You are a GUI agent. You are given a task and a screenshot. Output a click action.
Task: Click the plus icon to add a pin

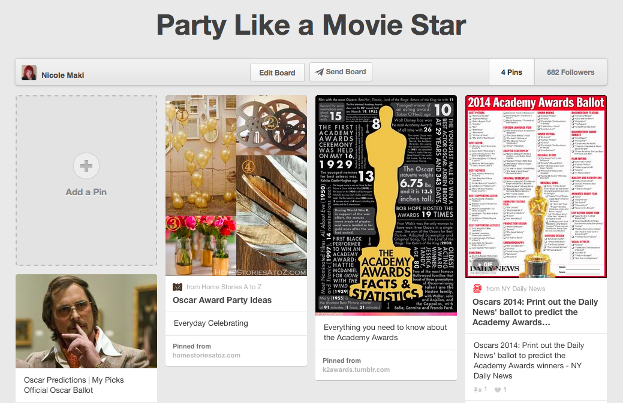[x=86, y=166]
